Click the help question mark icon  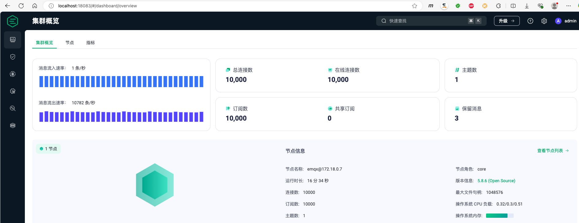click(x=530, y=21)
